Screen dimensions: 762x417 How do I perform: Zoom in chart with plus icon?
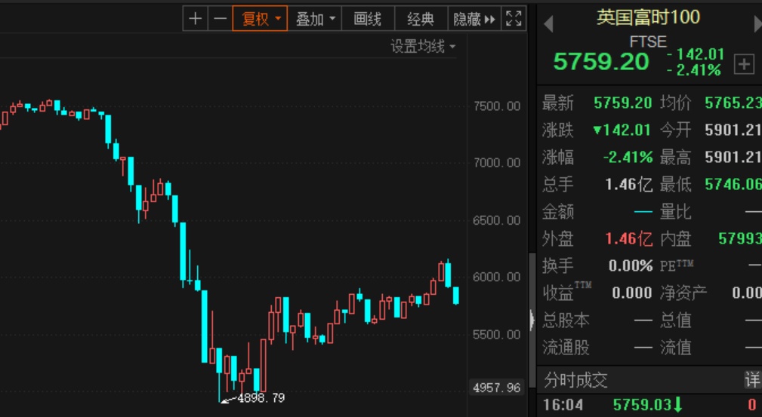point(196,19)
